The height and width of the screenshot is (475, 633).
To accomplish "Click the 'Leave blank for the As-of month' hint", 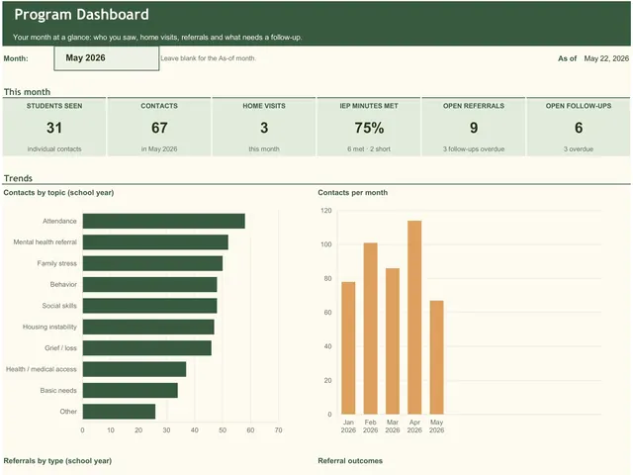I will [x=208, y=58].
